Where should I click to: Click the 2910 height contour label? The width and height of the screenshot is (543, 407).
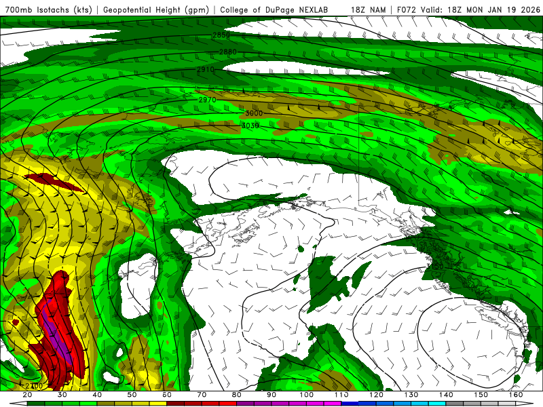[206, 69]
